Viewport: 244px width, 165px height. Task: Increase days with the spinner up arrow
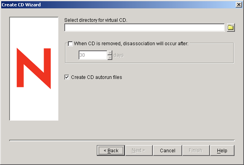(110, 53)
